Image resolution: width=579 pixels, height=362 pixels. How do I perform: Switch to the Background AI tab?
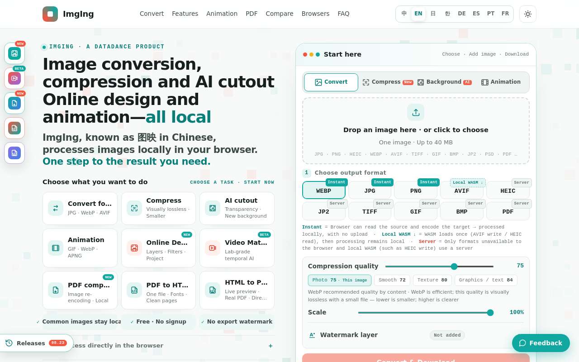click(x=444, y=82)
